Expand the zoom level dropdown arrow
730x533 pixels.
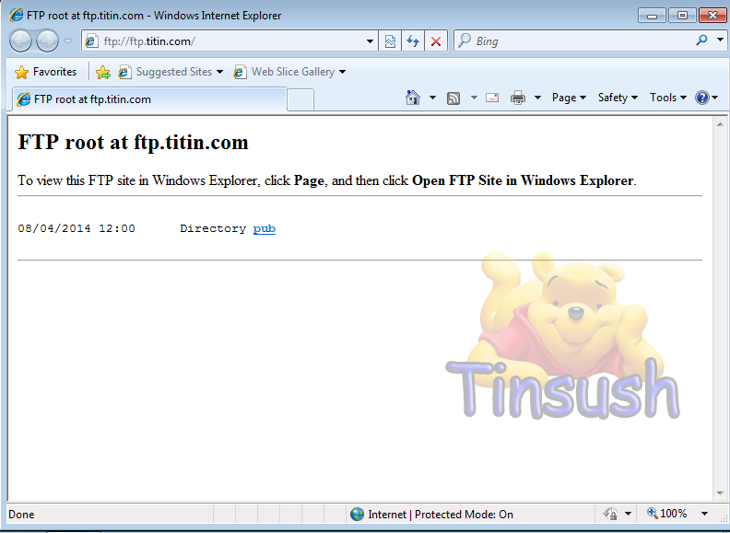tap(704, 514)
